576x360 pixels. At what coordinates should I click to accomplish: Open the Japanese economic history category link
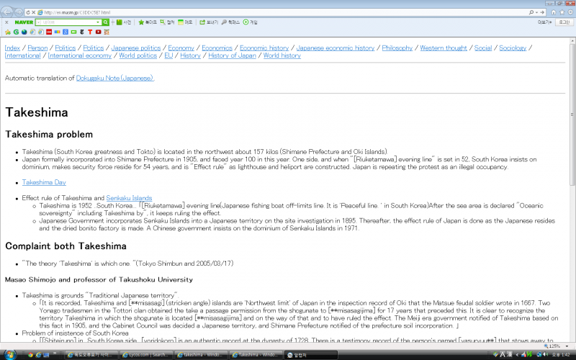tap(336, 48)
